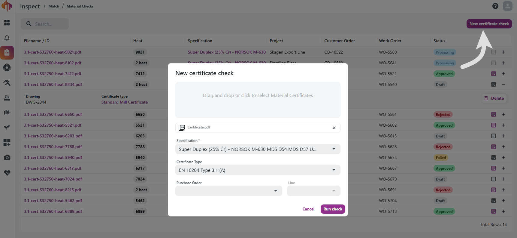Open report icon for WO-5561 row
Viewport: 517px width, 238px height.
click(494, 114)
